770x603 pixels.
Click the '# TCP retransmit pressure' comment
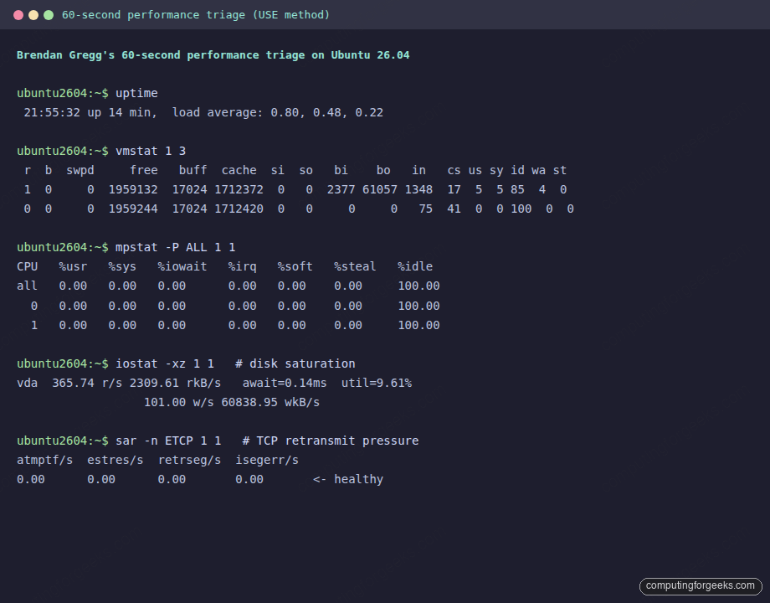331,441
